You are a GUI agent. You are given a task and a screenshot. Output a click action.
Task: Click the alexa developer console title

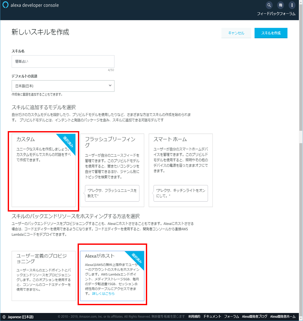pos(34,5)
